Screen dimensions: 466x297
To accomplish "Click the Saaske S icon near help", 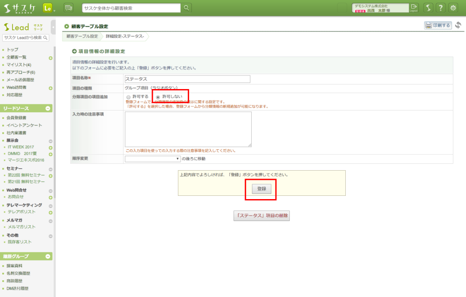I will point(428,8).
